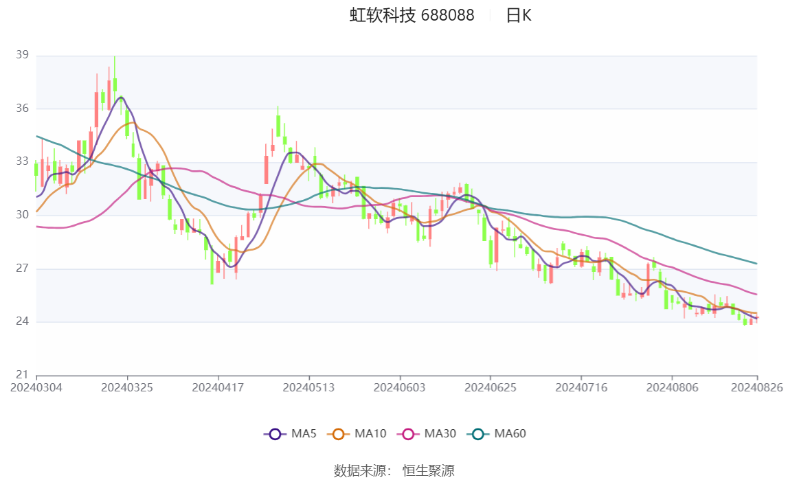Image resolution: width=788 pixels, height=480 pixels.
Task: Toggle the MA30 legend series
Action: (x=427, y=434)
